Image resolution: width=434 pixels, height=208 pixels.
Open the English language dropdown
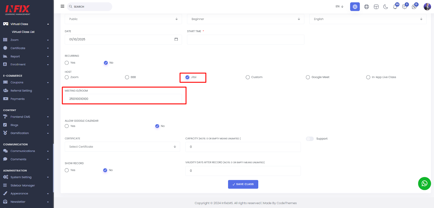point(368,19)
